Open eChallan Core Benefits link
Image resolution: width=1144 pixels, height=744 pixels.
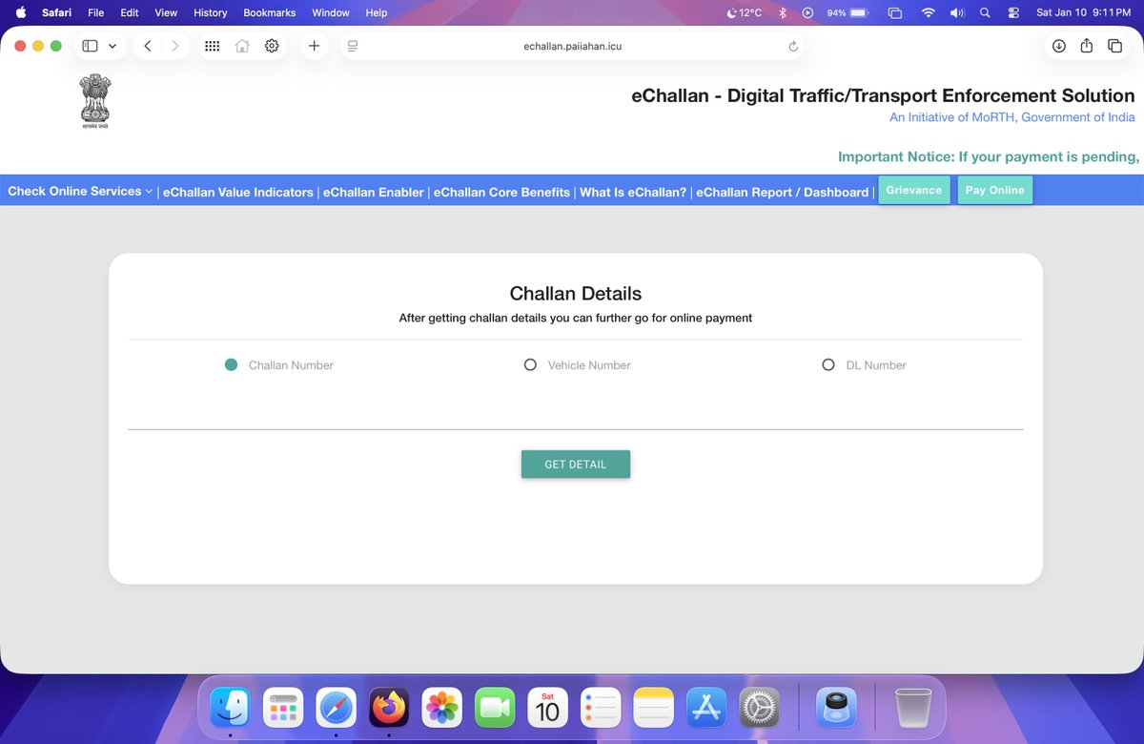click(501, 192)
